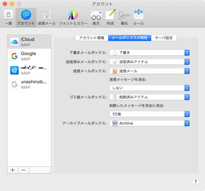Remove selected account with minus button
The height and width of the screenshot is (191, 205).
(x=24, y=170)
